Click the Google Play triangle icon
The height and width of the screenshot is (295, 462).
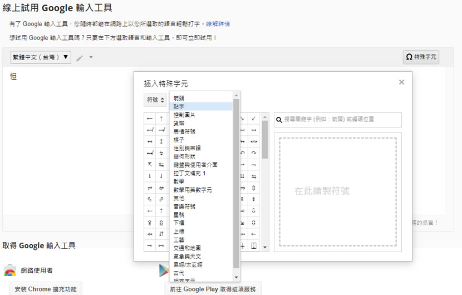[164, 271]
